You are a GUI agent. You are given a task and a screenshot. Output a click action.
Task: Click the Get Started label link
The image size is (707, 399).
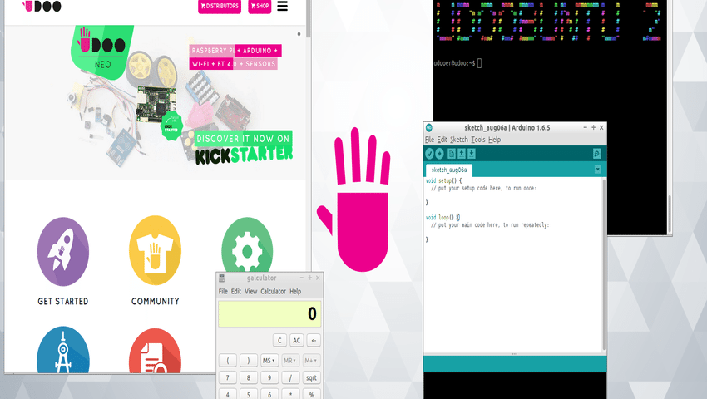[x=62, y=301]
